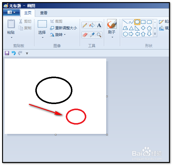This screenshot has width=172, height=165.
Task: Click Resize (重新调整大小) button
Action: (x=63, y=28)
